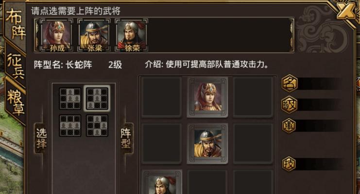Click the female general in top-center grid slot
The height and width of the screenshot is (194, 360).
pos(207,97)
